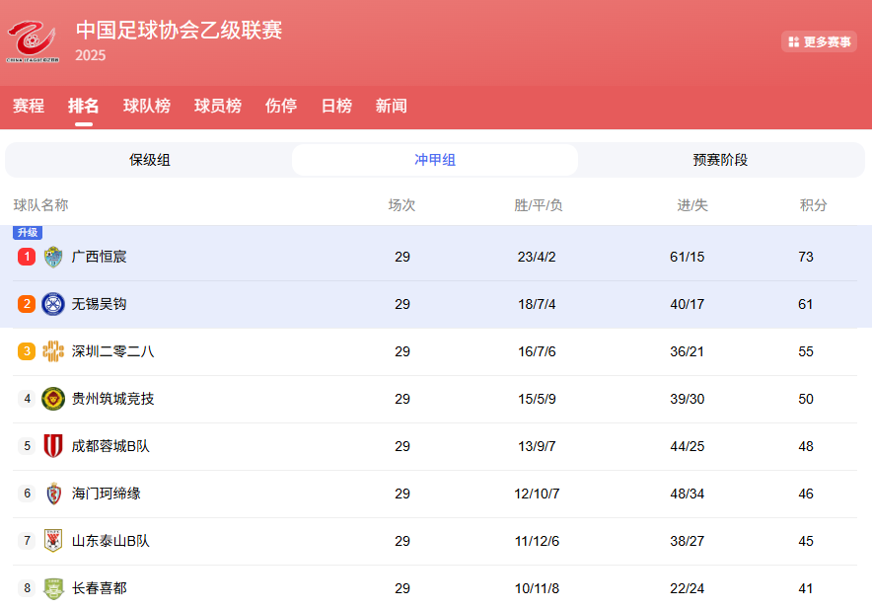This screenshot has width=872, height=609.
Task: Click 山东泰山B队 team badge
Action: [x=53, y=541]
